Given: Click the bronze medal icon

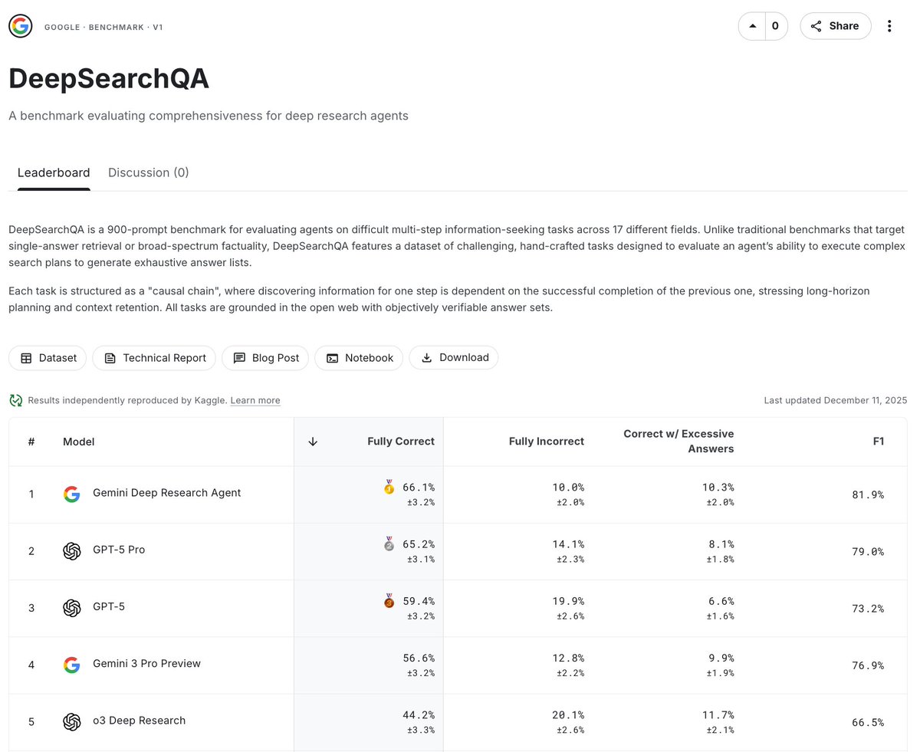Looking at the screenshot, I should tap(389, 601).
